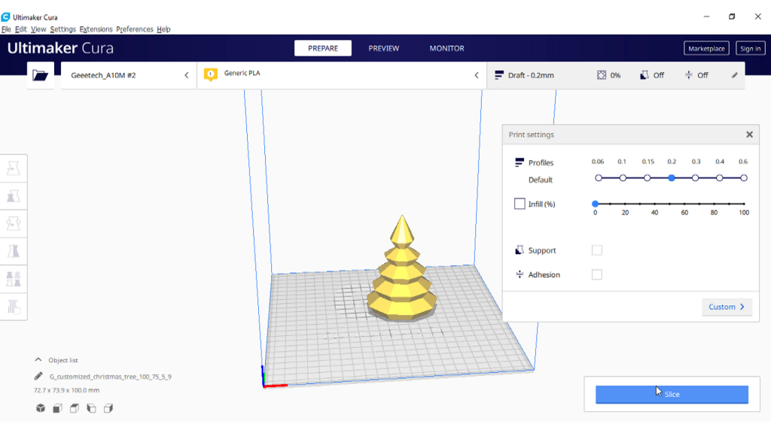Enable the Adhesion checkbox
The image size is (771, 433).
coord(597,274)
